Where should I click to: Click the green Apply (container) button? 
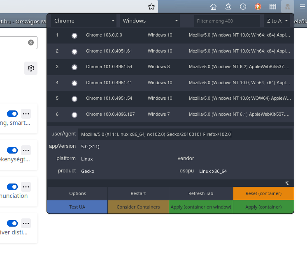pos(263,207)
